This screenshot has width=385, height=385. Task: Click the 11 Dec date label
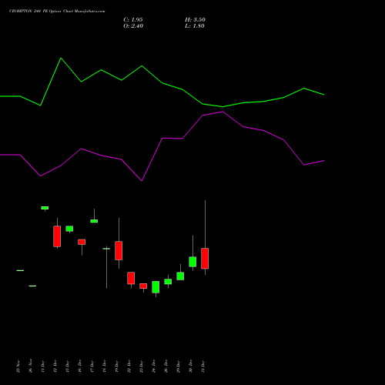(x=42, y=367)
